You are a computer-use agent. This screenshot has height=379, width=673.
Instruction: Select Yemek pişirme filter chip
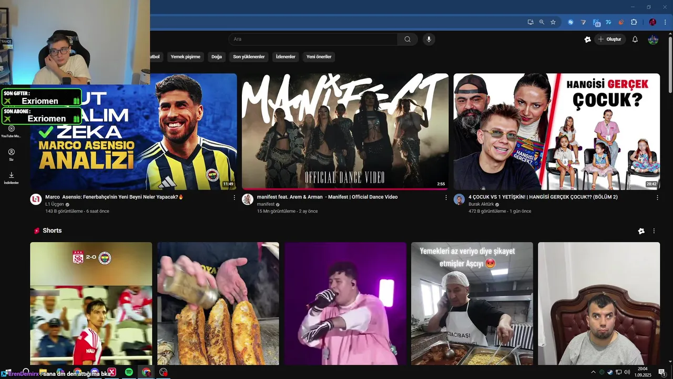tap(186, 56)
